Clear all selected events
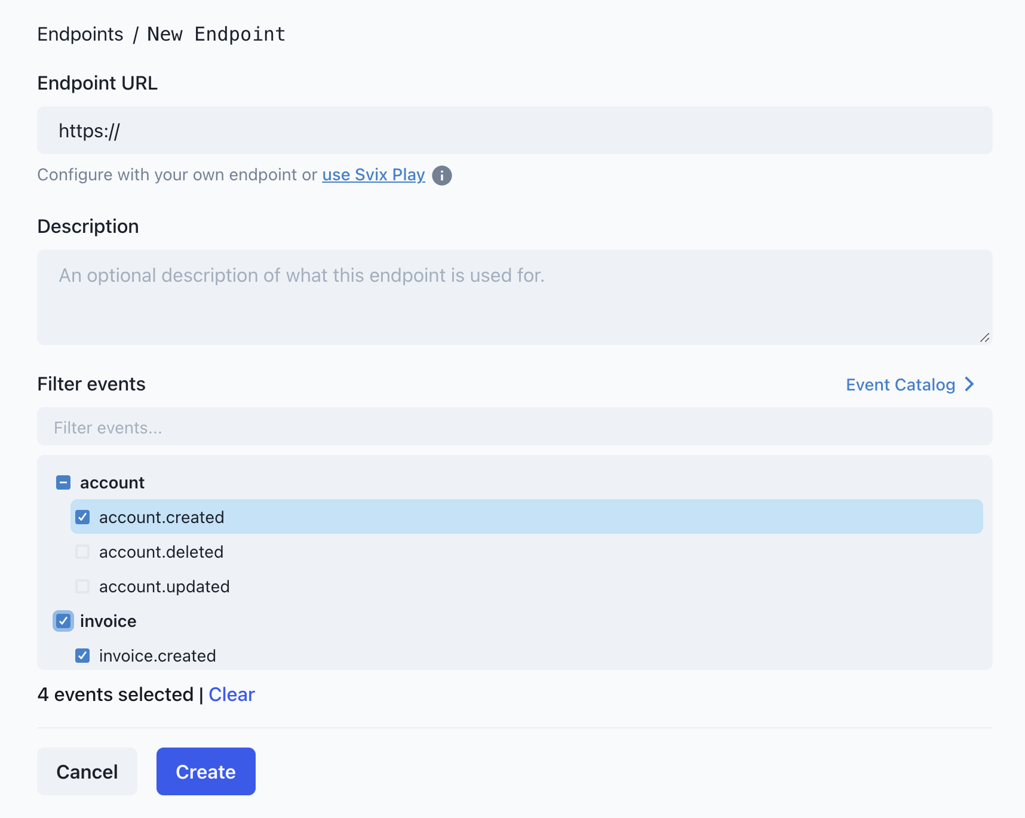 click(x=232, y=694)
